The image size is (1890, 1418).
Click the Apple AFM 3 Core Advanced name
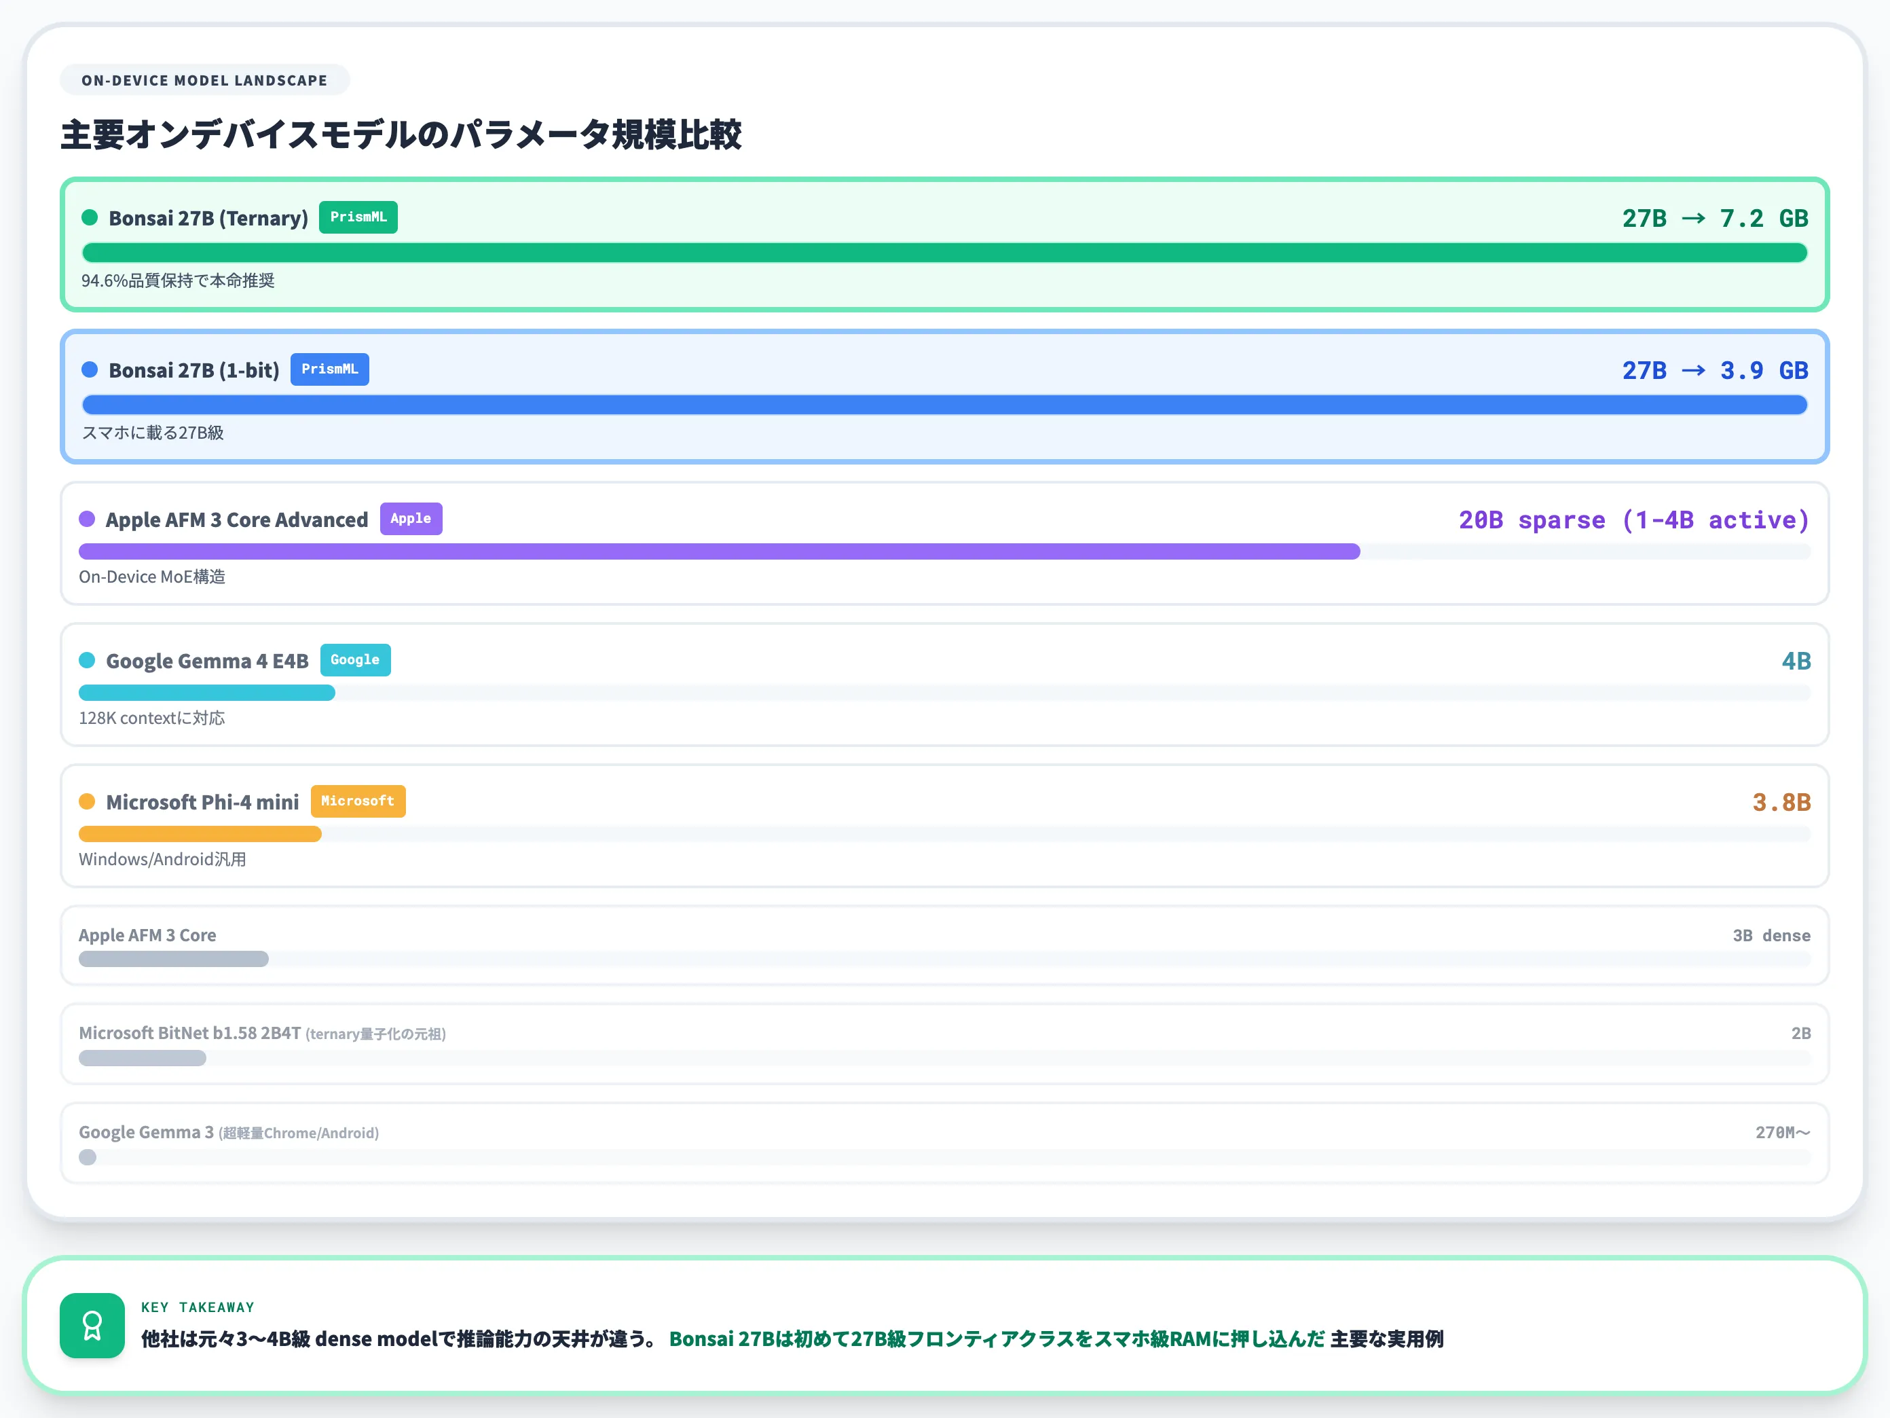[237, 520]
